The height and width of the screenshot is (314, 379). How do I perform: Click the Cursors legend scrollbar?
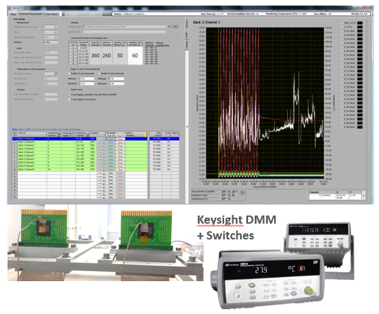[363, 195]
